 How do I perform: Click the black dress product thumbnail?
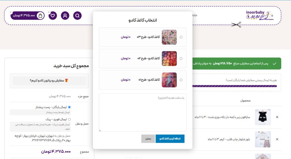(x=263, y=117)
